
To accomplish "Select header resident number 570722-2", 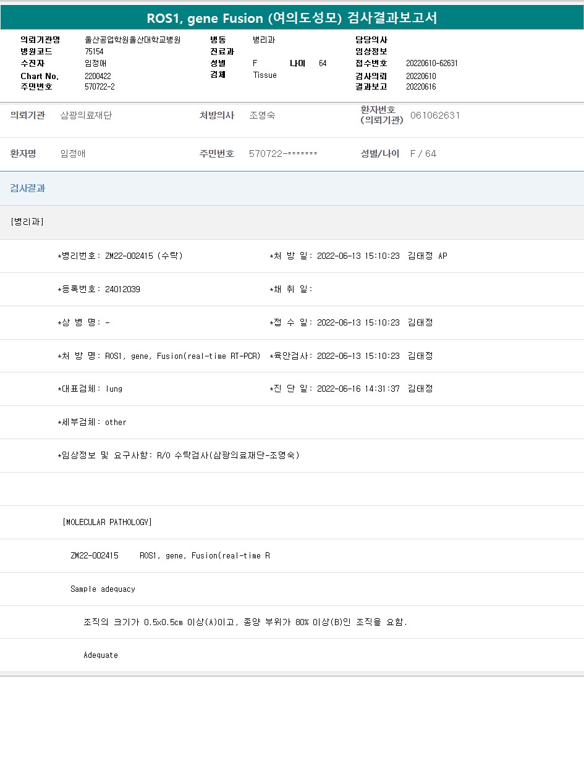I will point(99,86).
